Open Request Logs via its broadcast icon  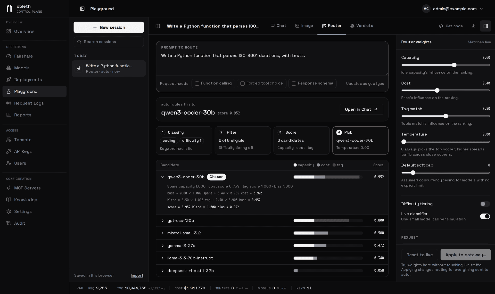9,103
